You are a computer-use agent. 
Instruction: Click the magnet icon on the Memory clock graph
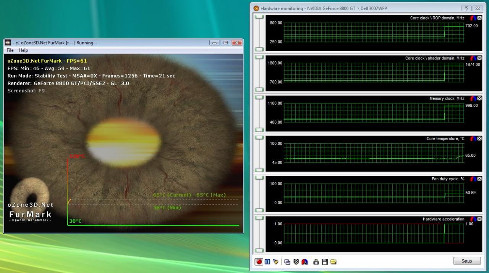point(473,98)
